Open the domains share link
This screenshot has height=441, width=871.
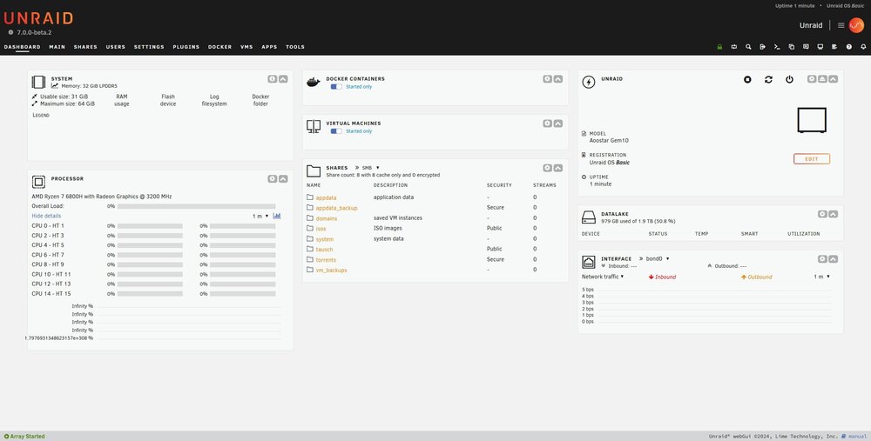point(327,218)
